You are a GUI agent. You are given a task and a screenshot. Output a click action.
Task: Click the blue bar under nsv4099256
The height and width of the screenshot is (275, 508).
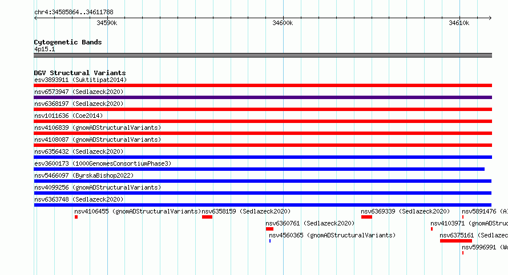(x=263, y=193)
